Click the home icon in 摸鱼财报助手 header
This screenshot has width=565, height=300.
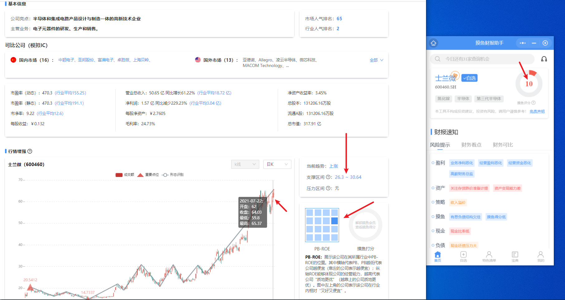click(x=433, y=43)
